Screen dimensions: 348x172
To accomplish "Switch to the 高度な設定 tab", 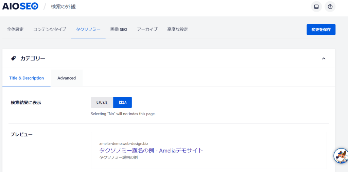I will [x=177, y=29].
